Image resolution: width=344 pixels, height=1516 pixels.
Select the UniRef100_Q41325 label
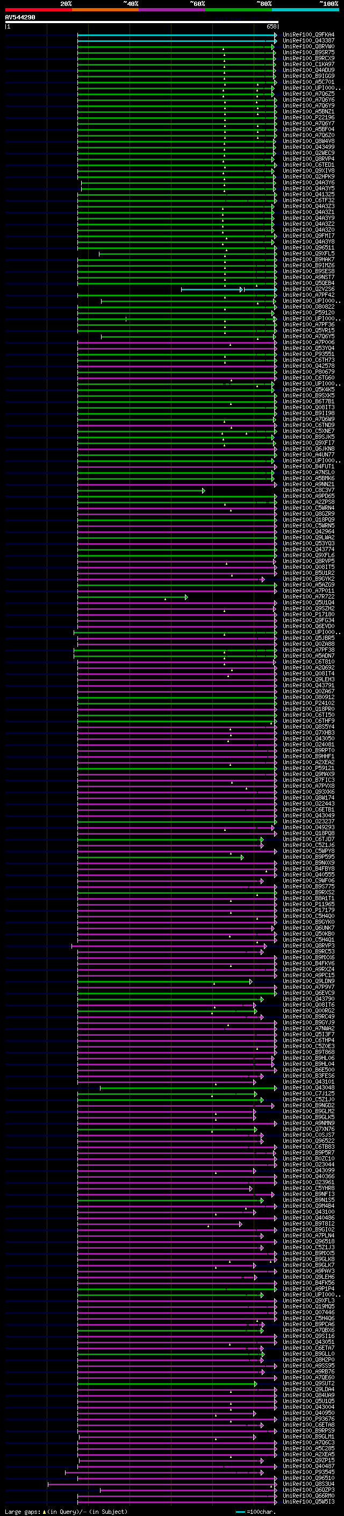[309, 195]
